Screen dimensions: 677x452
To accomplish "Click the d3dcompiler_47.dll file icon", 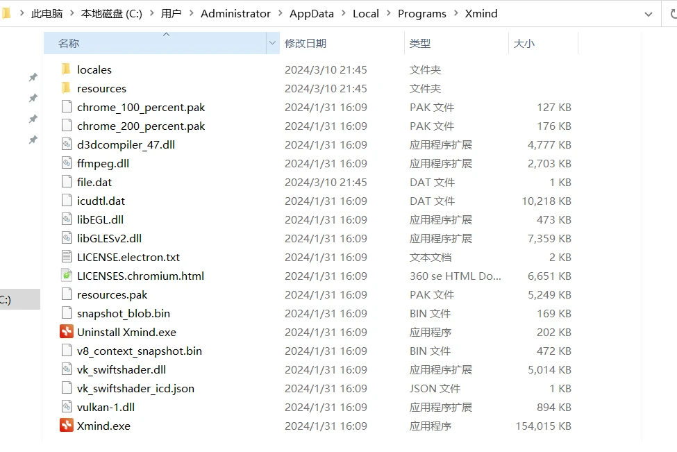I will coord(67,144).
